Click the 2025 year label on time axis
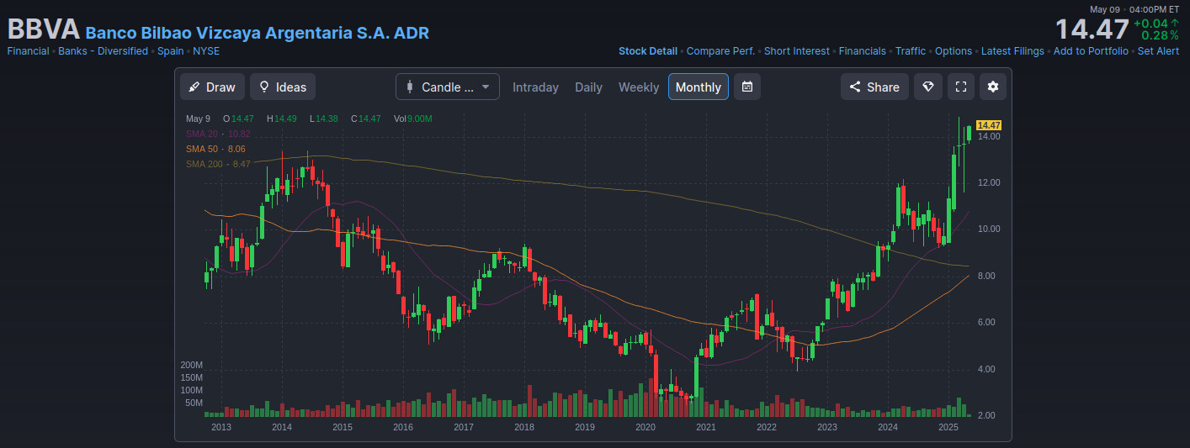The image size is (1190, 448). coord(948,428)
